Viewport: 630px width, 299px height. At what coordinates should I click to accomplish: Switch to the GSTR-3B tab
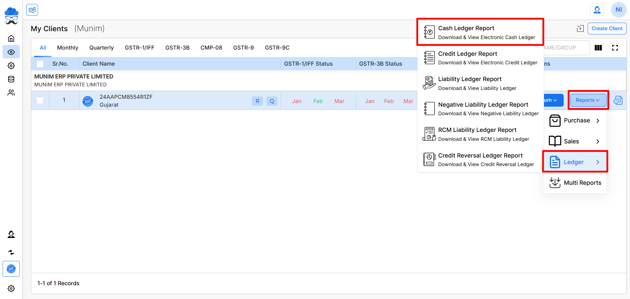[177, 48]
